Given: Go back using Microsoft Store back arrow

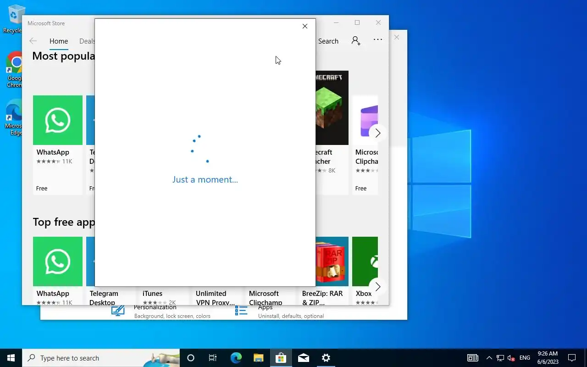Looking at the screenshot, I should pyautogui.click(x=33, y=41).
